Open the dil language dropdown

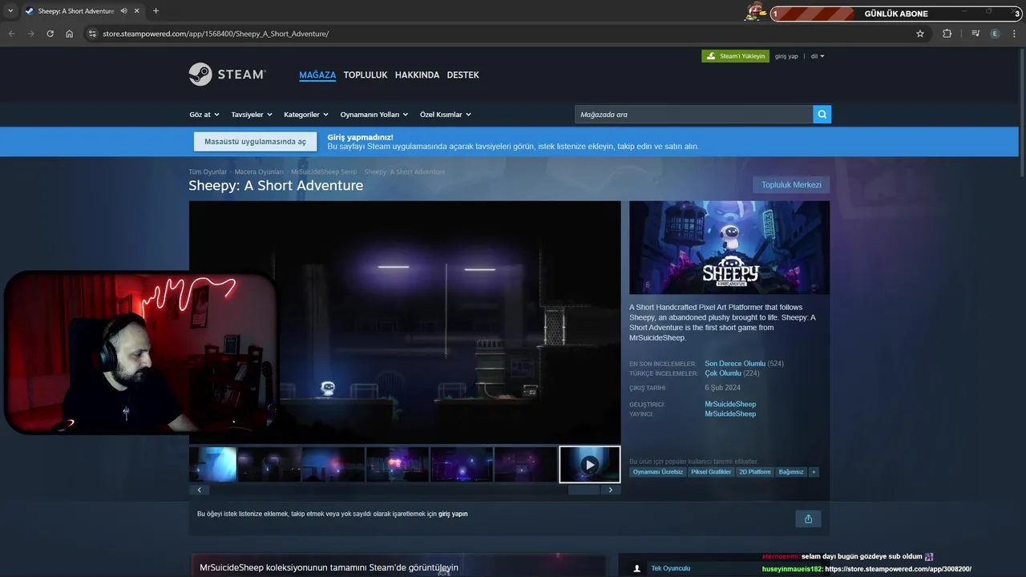point(818,56)
